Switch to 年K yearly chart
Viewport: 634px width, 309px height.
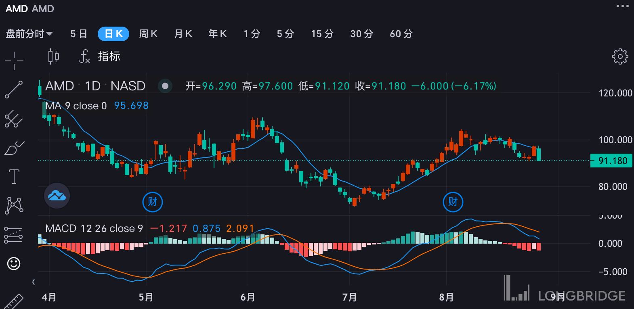point(218,34)
